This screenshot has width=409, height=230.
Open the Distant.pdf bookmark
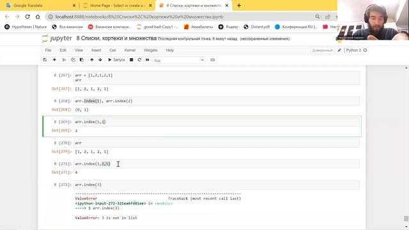pyautogui.click(x=257, y=27)
